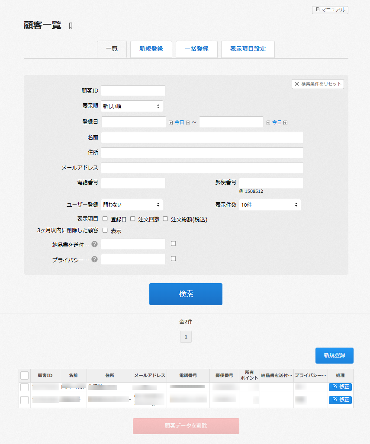Click the 修正 button in first customer row

(x=340, y=387)
